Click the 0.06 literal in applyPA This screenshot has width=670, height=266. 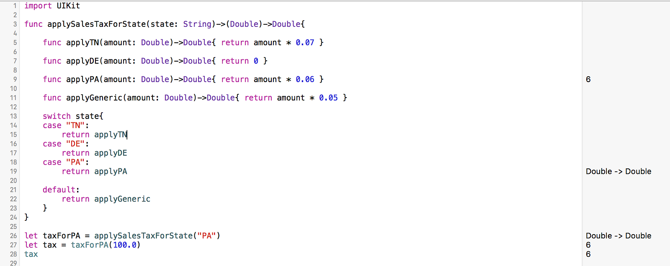point(305,80)
